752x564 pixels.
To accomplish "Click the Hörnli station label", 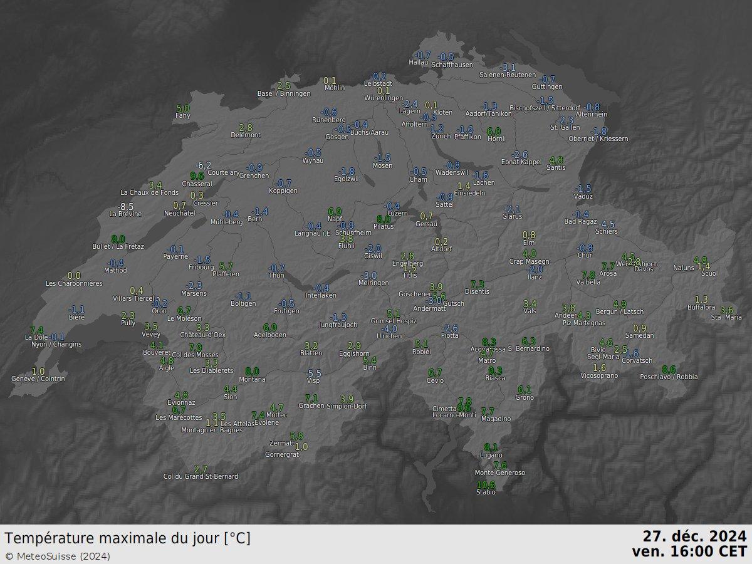I will pyautogui.click(x=496, y=138).
